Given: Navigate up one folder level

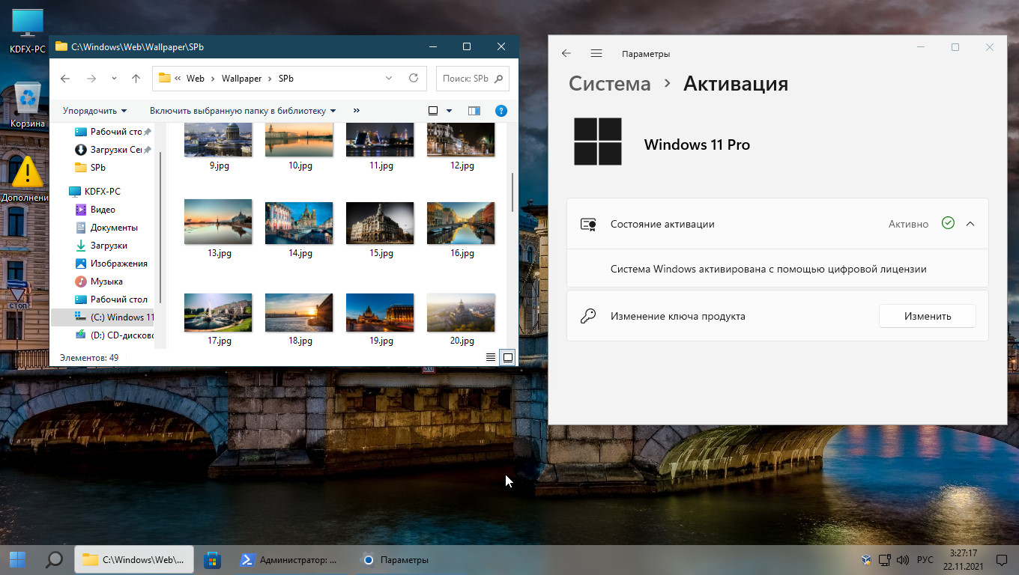Looking at the screenshot, I should coord(136,79).
